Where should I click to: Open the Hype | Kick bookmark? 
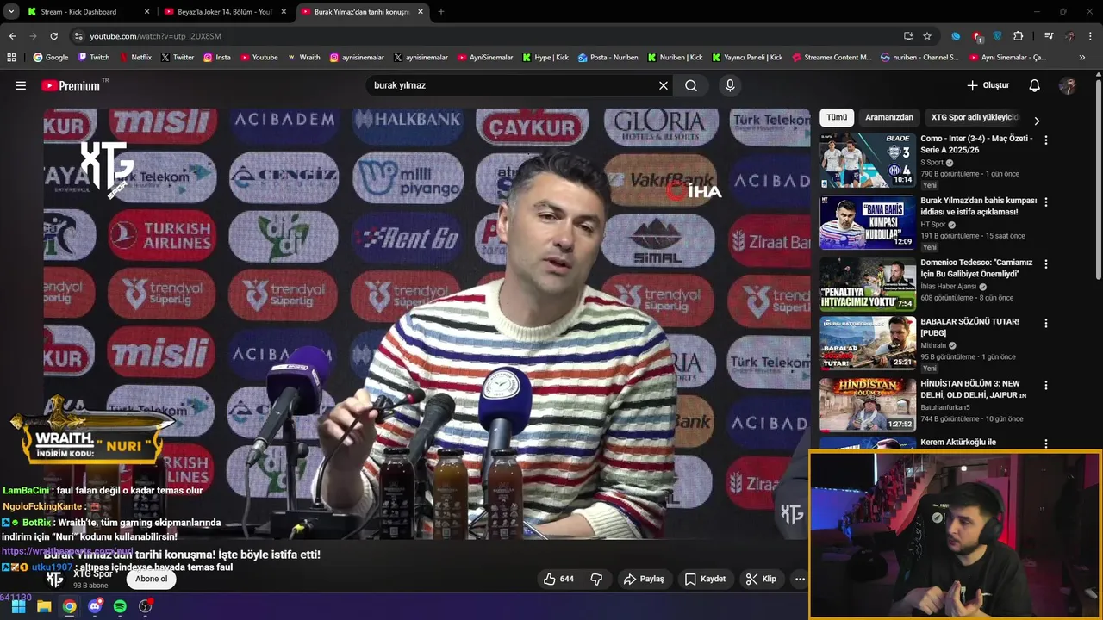545,58
